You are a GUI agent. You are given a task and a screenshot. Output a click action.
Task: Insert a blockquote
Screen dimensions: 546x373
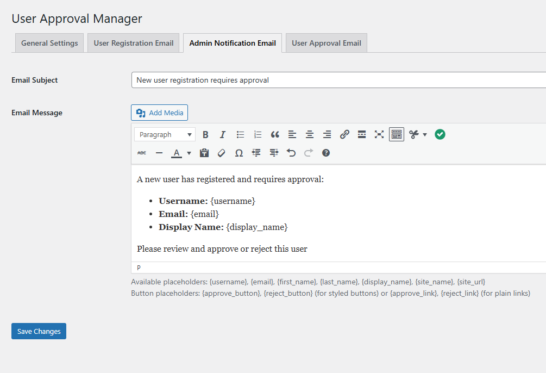(x=275, y=134)
